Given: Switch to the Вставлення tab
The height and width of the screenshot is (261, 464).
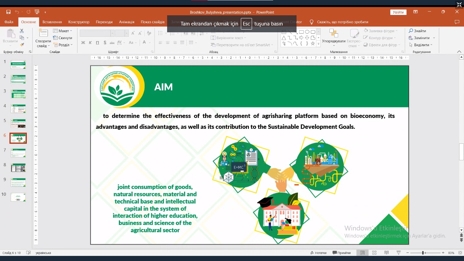Looking at the screenshot, I should tap(52, 22).
